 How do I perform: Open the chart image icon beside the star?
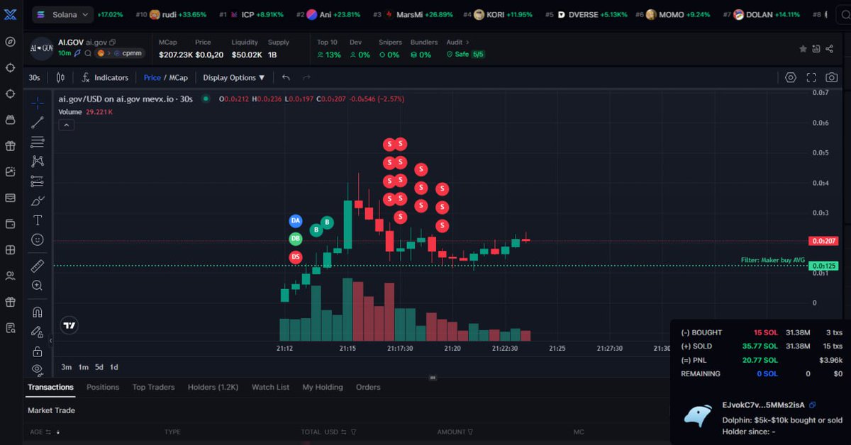click(816, 49)
